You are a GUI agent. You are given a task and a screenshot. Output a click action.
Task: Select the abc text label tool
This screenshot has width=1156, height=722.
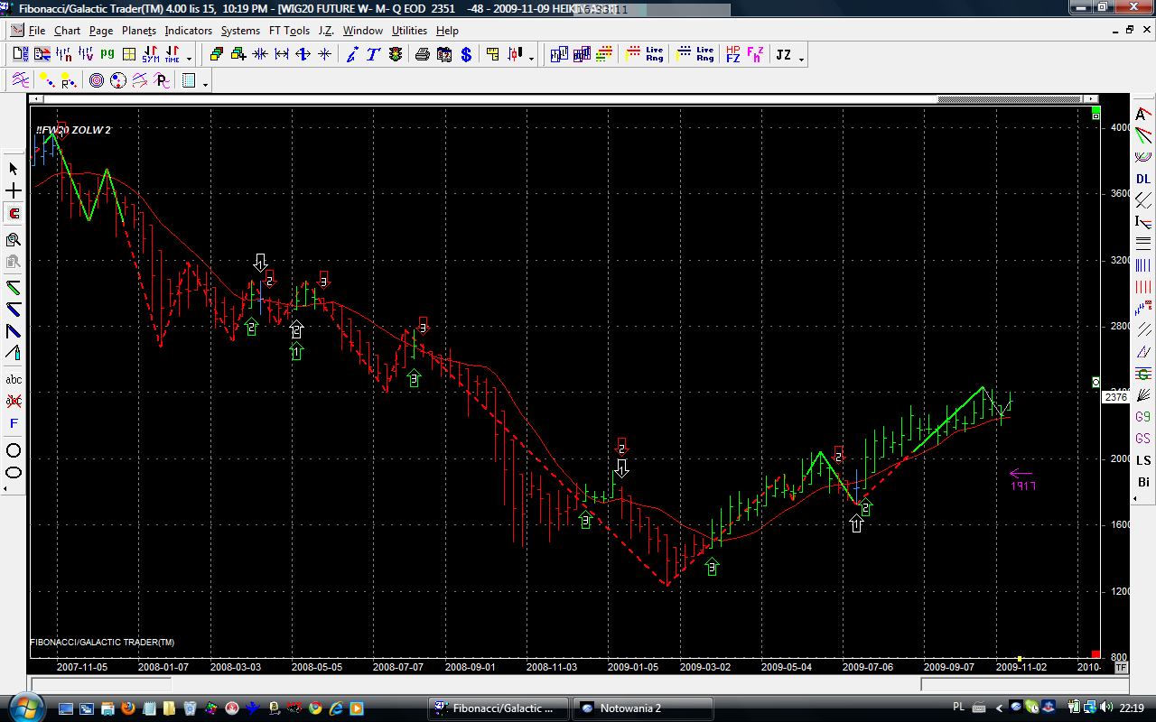14,380
